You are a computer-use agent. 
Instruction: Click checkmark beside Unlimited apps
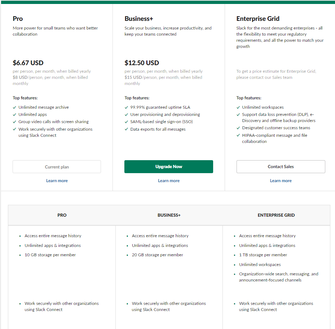14,115
